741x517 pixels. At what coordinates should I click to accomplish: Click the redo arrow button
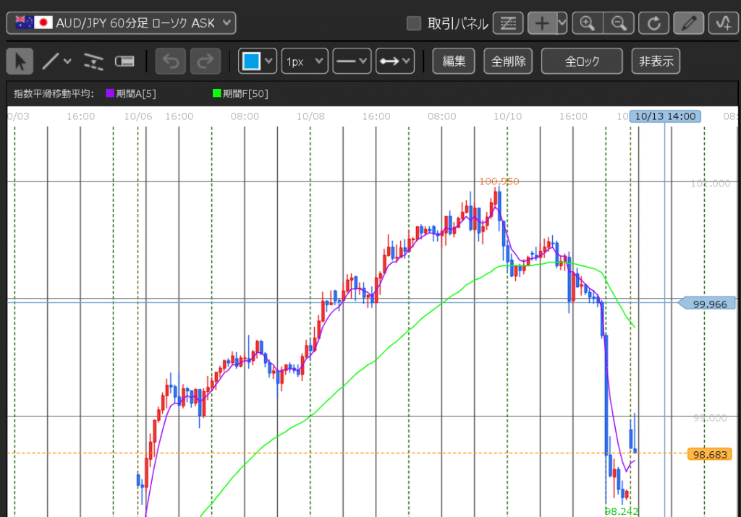coord(206,61)
